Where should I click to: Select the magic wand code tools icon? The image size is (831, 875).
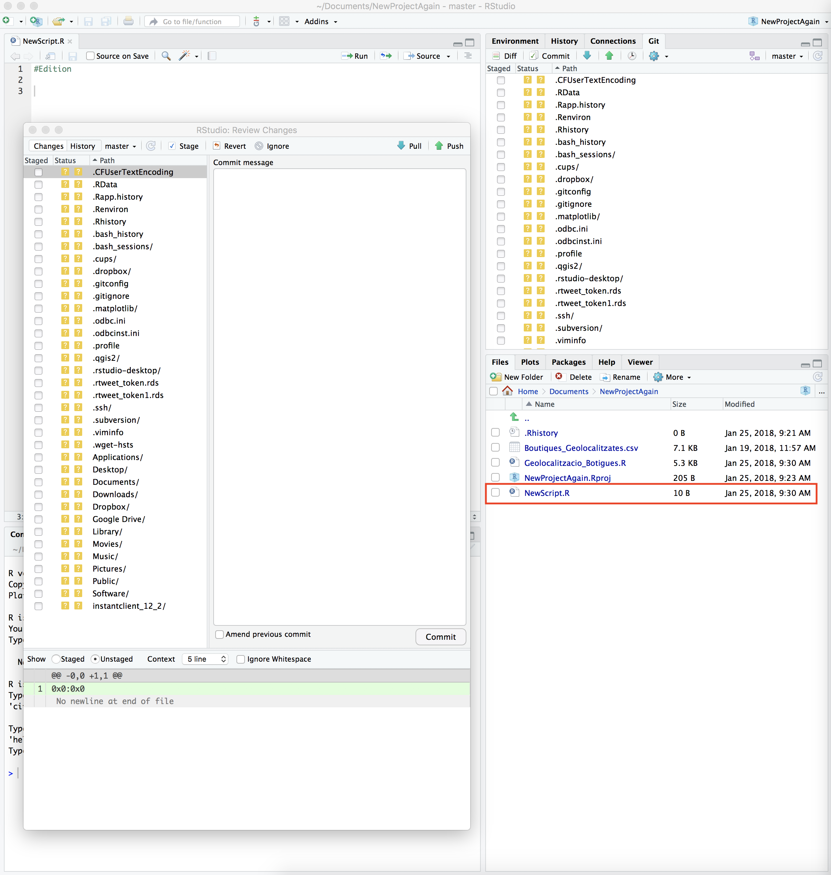[185, 56]
